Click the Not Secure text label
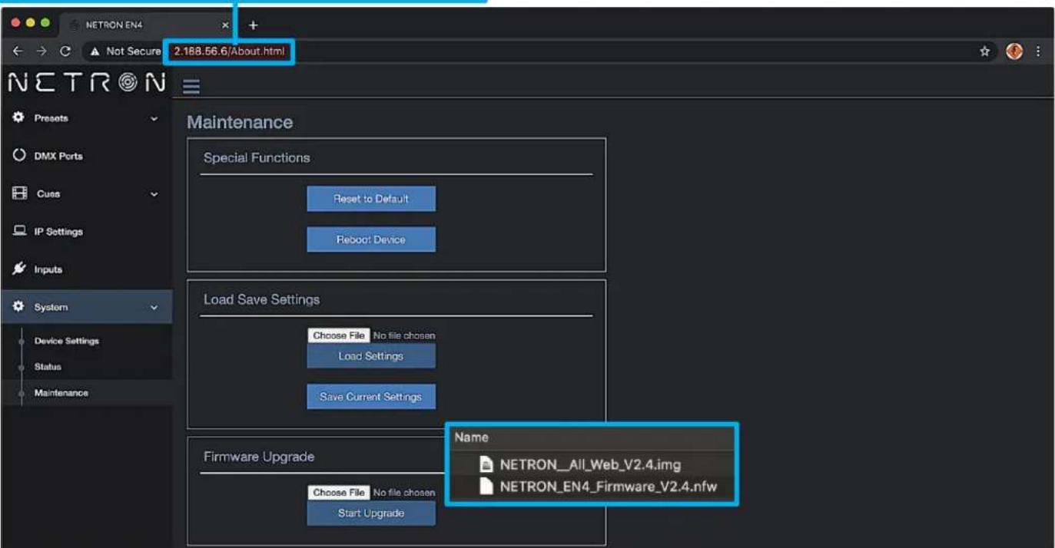 point(134,51)
